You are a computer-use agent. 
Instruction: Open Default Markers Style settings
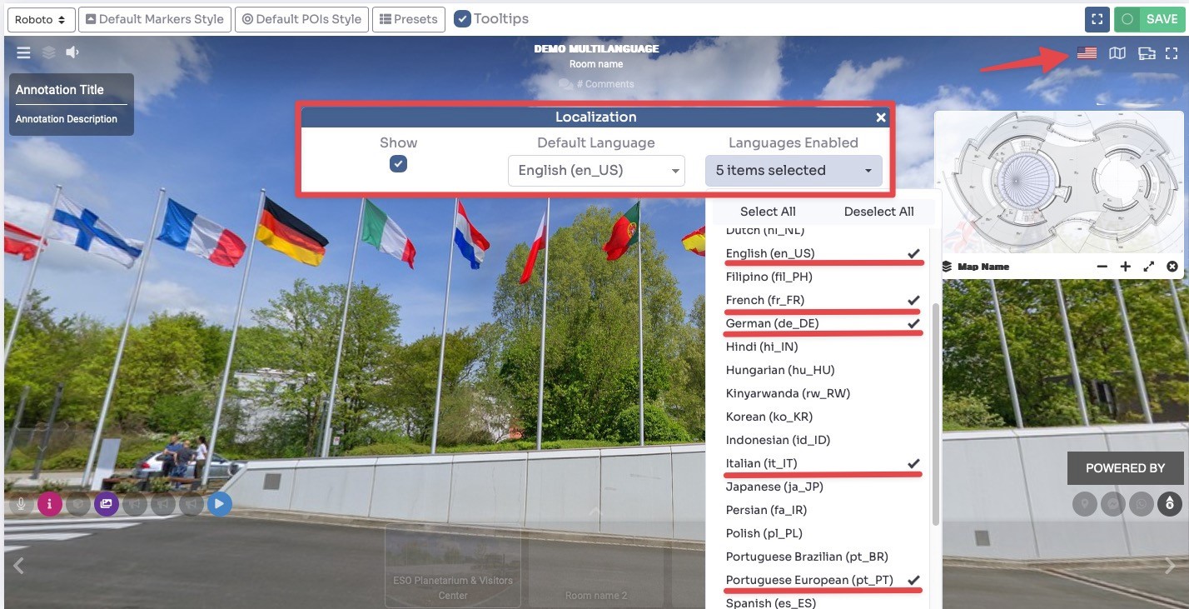click(154, 19)
